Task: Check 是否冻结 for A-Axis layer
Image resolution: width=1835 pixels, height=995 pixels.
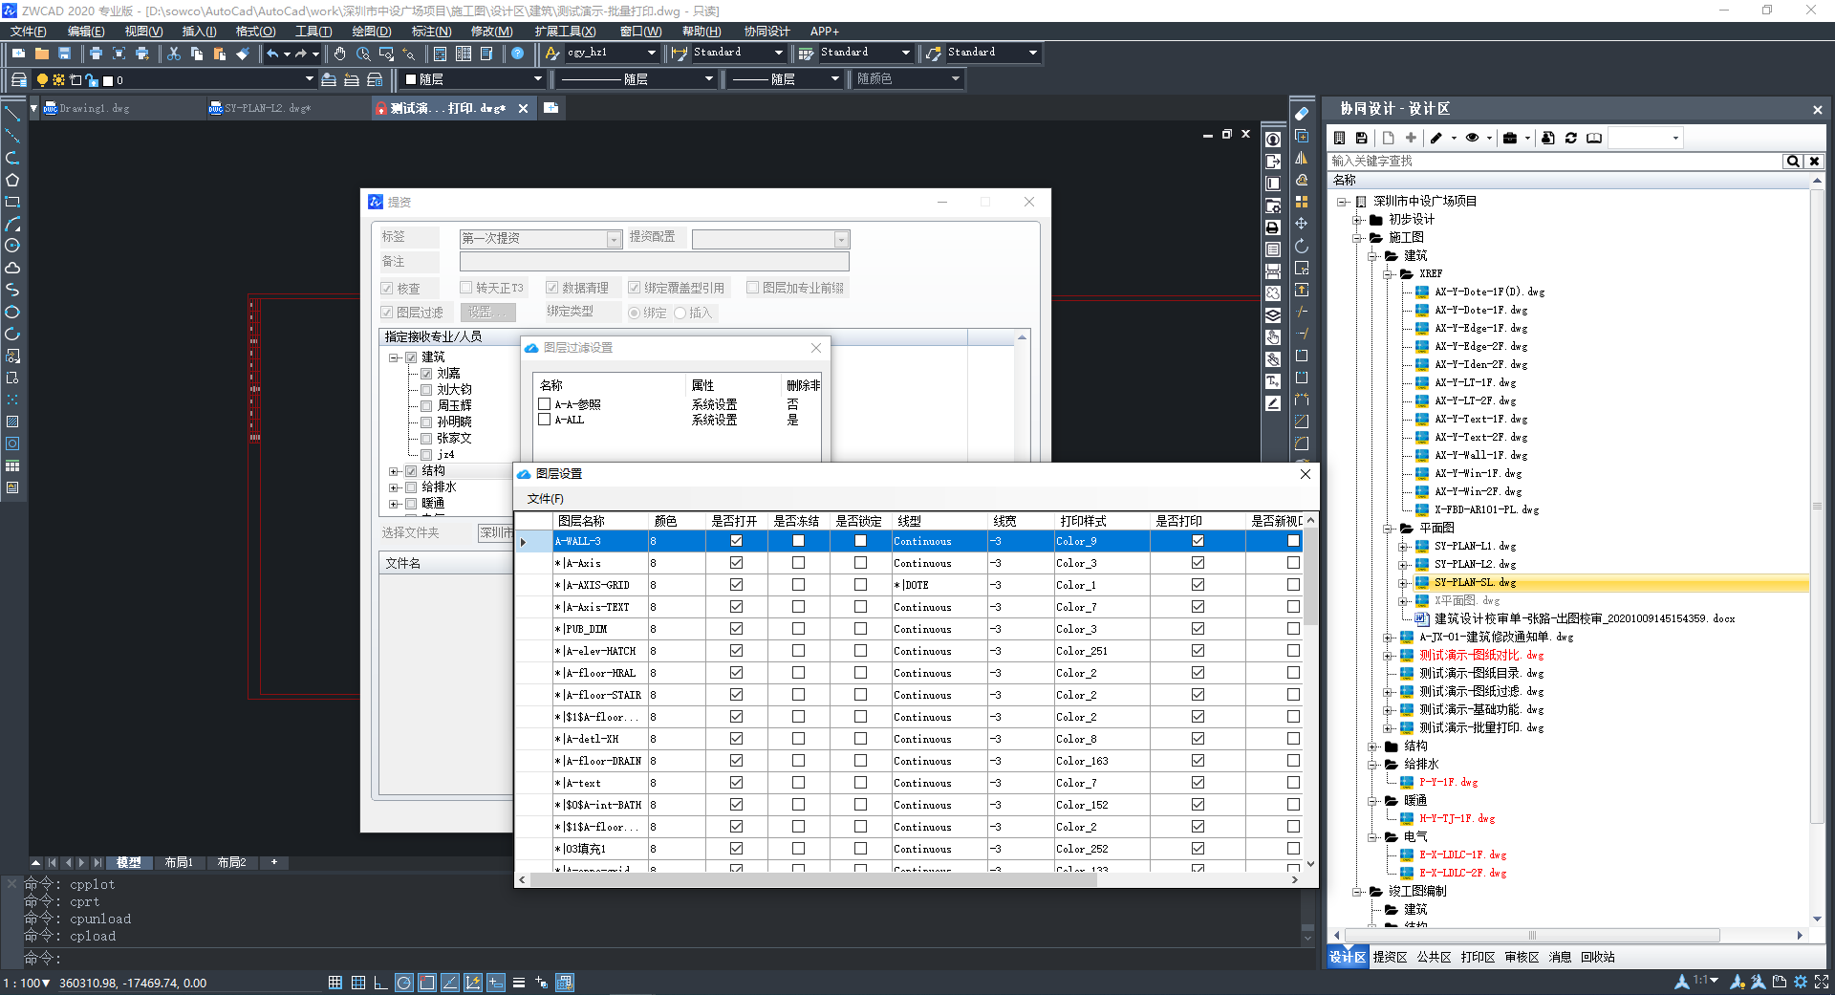Action: (798, 563)
